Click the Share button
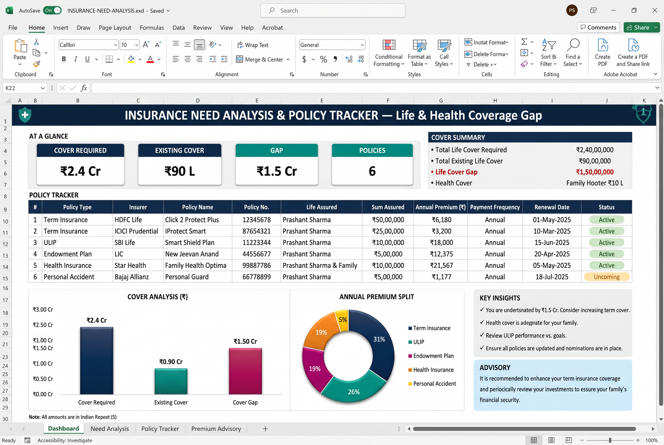This screenshot has height=445, width=664. click(x=638, y=27)
